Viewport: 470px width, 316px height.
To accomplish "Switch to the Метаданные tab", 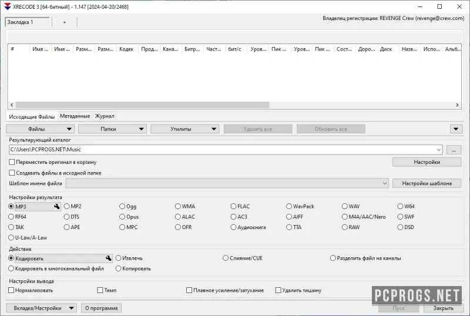I will pyautogui.click(x=75, y=116).
